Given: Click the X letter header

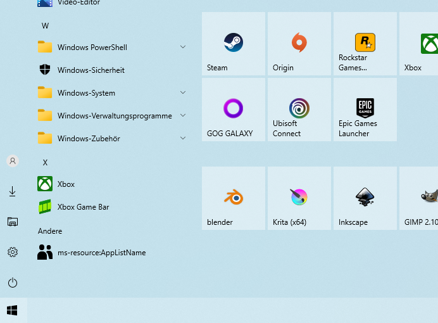Looking at the screenshot, I should 45,163.
